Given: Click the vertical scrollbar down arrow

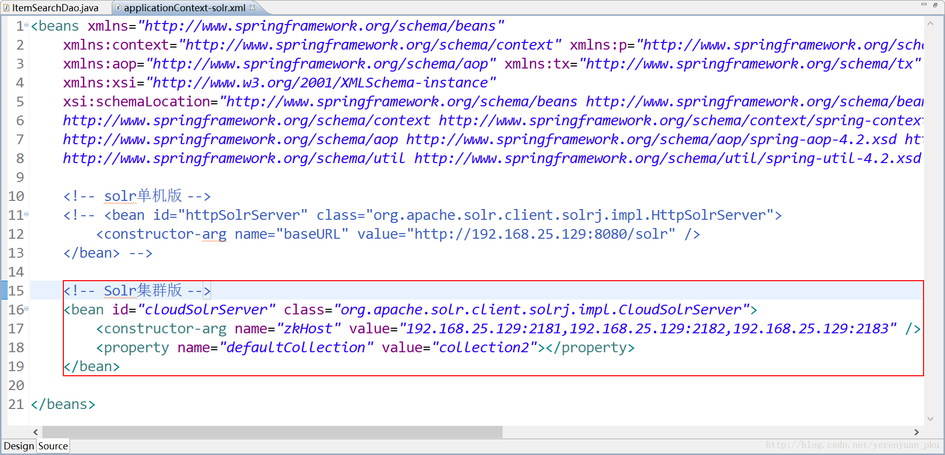Looking at the screenshot, I should (x=930, y=419).
